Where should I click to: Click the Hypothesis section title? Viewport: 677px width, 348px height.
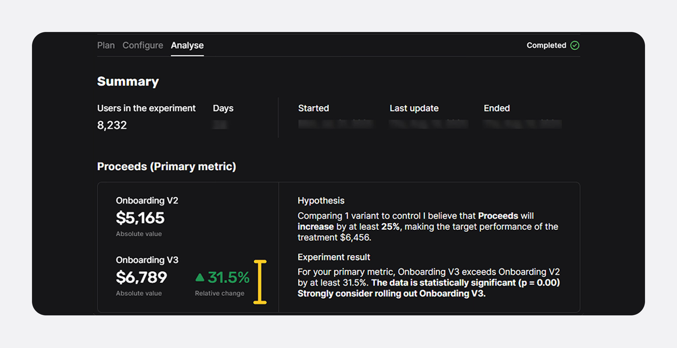[321, 201]
